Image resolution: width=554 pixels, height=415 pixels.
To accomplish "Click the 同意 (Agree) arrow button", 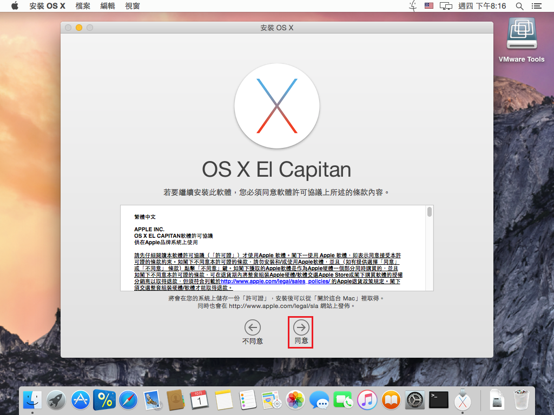I will click(x=301, y=328).
